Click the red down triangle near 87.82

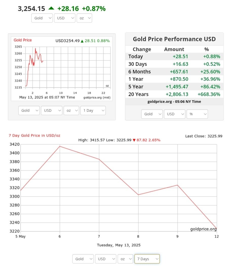point(134,140)
